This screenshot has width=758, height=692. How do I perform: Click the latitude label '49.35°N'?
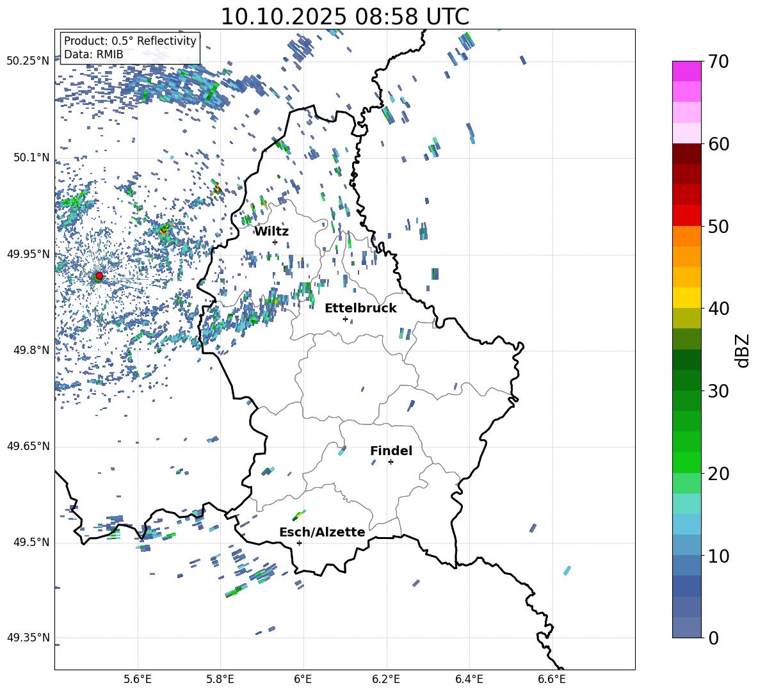tap(29, 638)
